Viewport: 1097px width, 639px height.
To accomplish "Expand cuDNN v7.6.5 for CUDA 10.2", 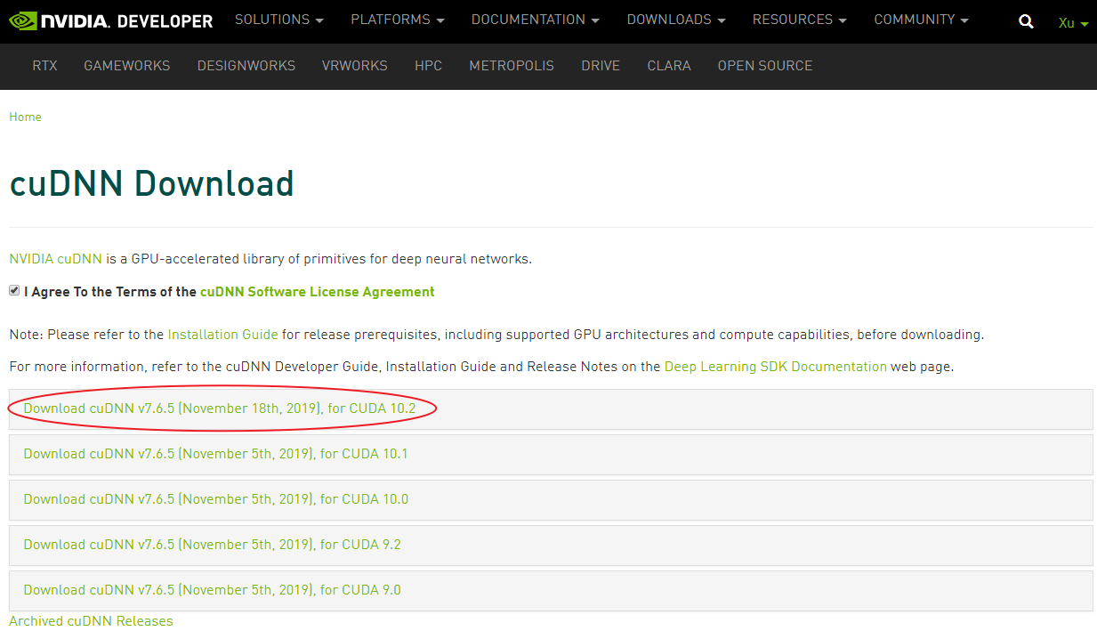I will click(551, 409).
